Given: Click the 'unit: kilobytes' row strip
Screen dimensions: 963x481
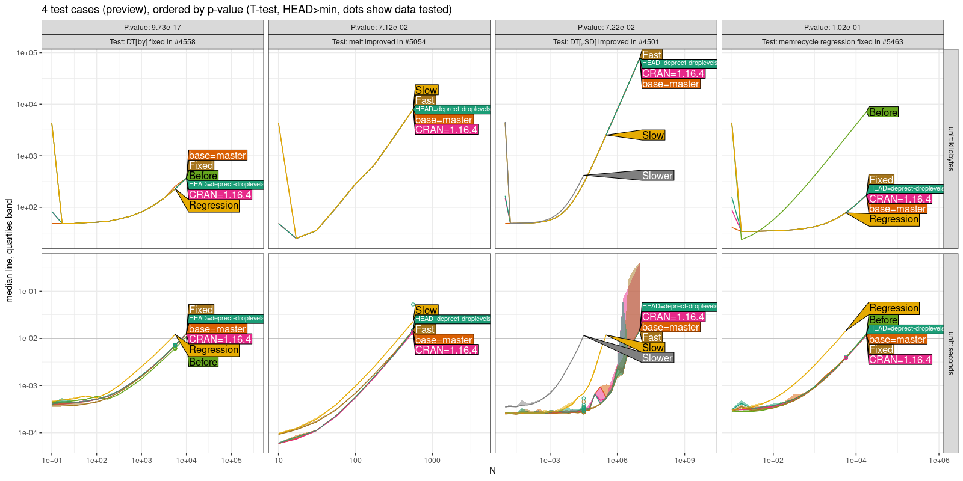Looking at the screenshot, I should [x=951, y=149].
